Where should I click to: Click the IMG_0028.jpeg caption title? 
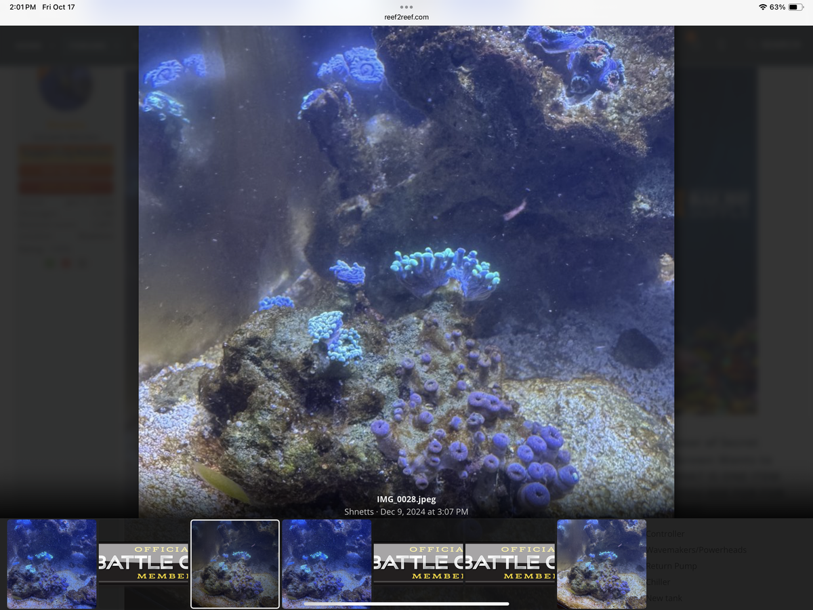406,500
